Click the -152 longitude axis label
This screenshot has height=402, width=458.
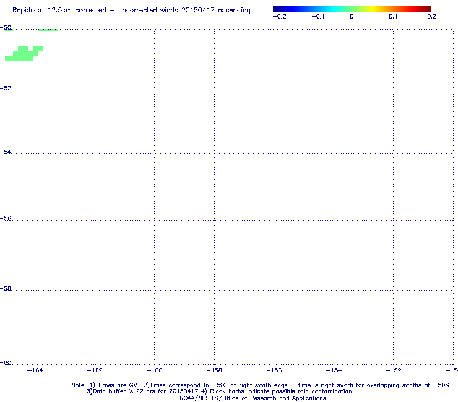click(394, 370)
